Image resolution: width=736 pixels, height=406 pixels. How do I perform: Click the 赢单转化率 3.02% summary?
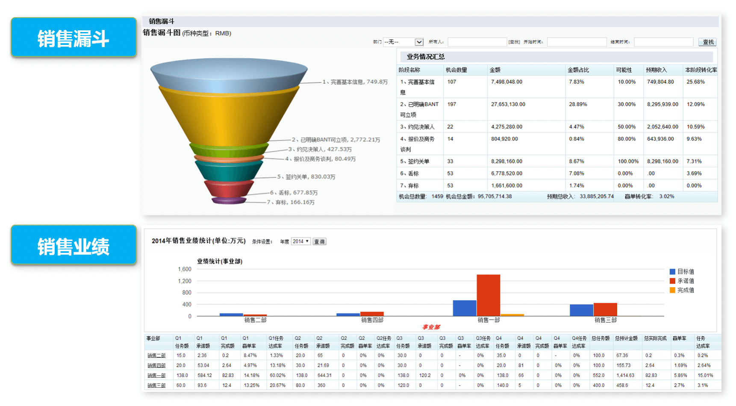coord(649,197)
